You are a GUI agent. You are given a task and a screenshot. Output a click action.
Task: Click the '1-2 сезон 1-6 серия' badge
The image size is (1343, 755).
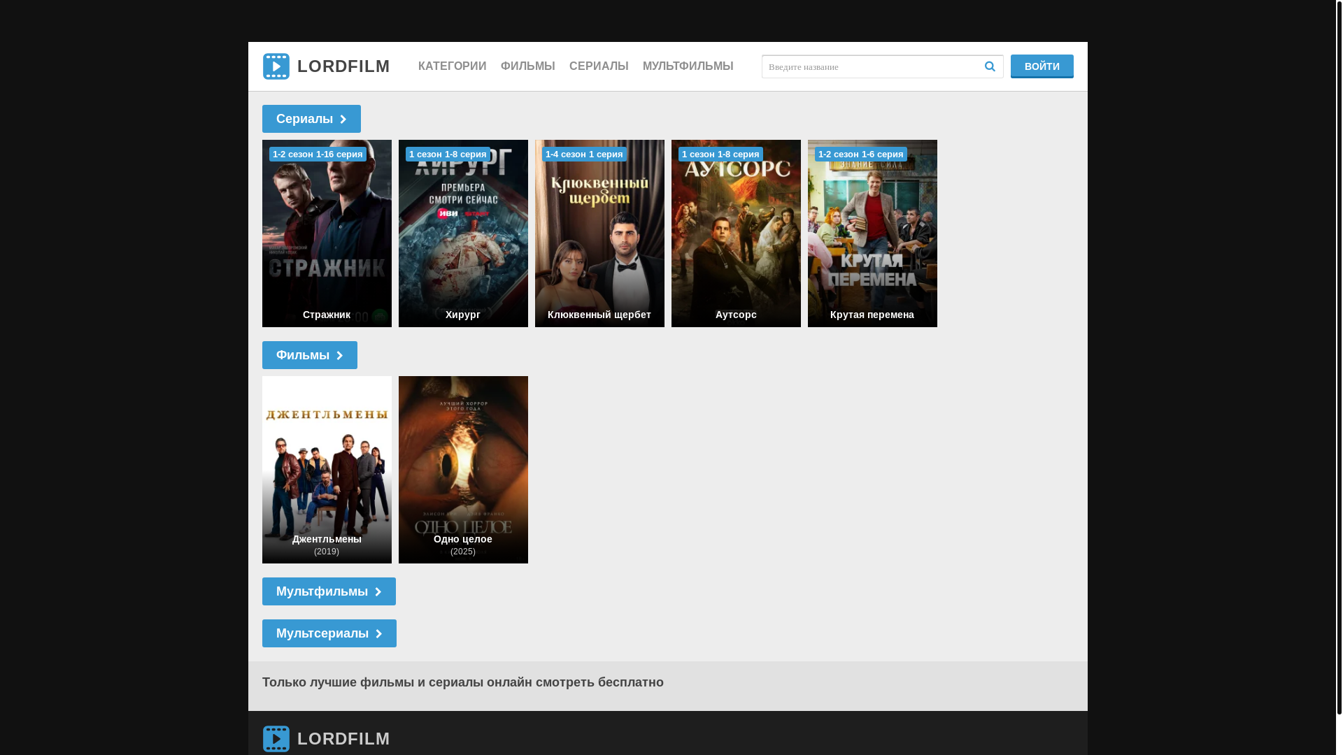coord(861,154)
